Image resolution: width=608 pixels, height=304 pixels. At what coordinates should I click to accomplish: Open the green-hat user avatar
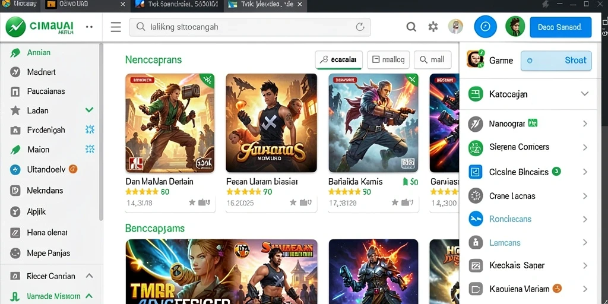(515, 26)
